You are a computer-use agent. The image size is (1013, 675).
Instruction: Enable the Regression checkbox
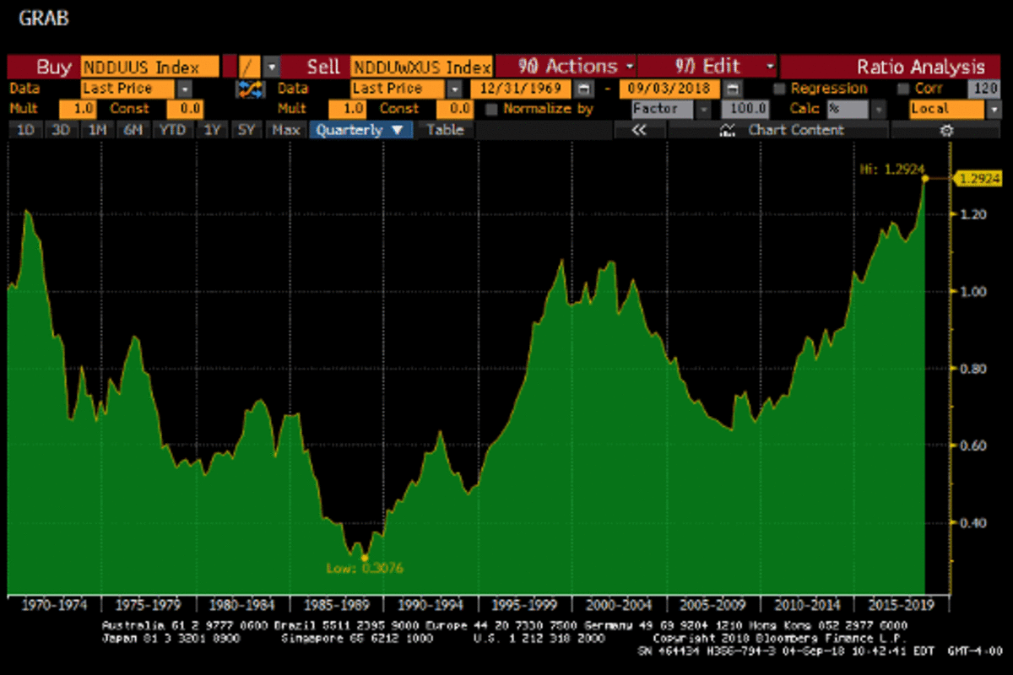coord(780,89)
